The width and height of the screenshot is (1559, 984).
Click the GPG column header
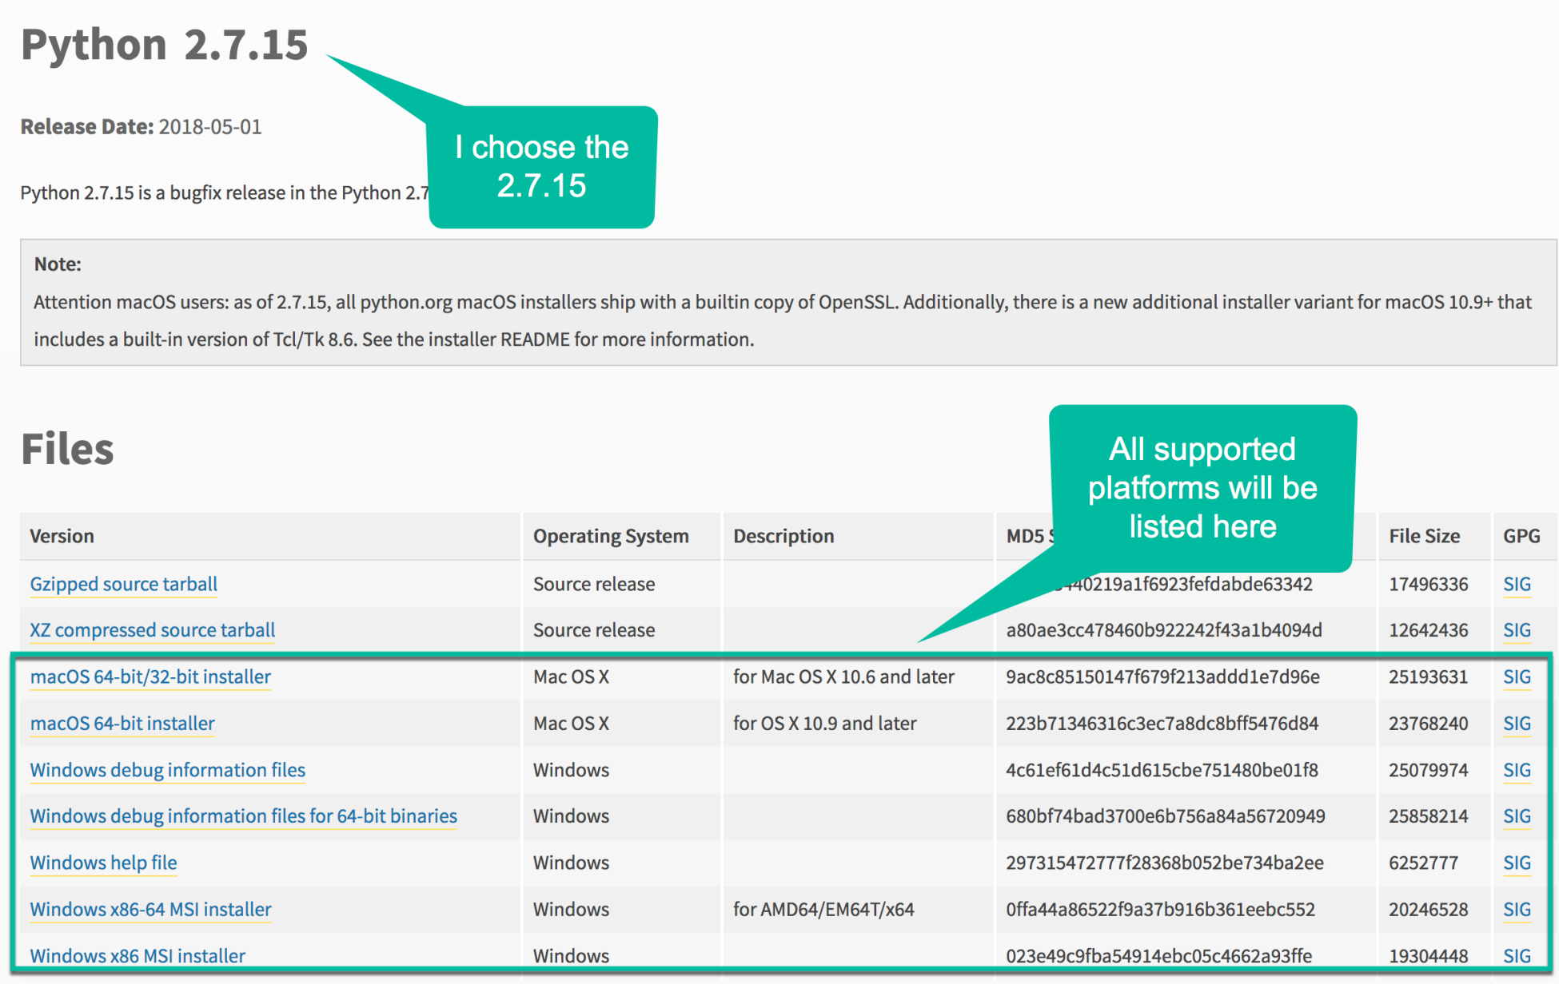tap(1521, 536)
